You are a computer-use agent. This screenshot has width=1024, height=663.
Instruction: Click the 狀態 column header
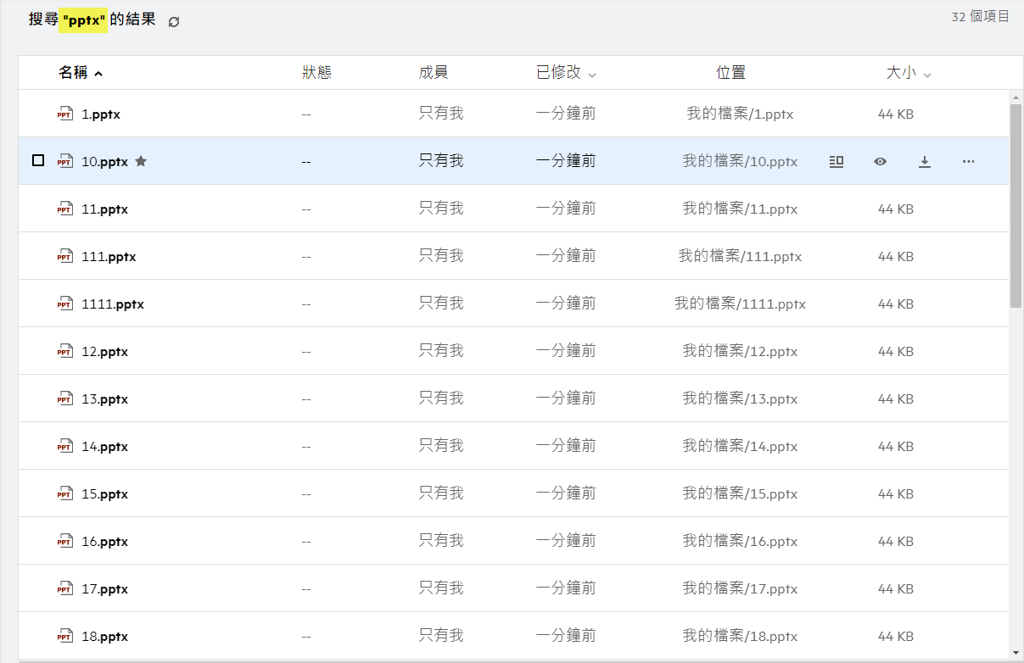pyautogui.click(x=316, y=73)
